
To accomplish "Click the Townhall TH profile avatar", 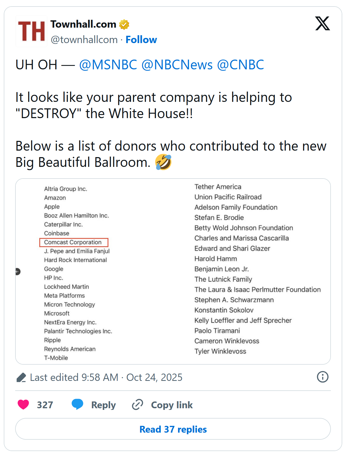I will (31, 31).
